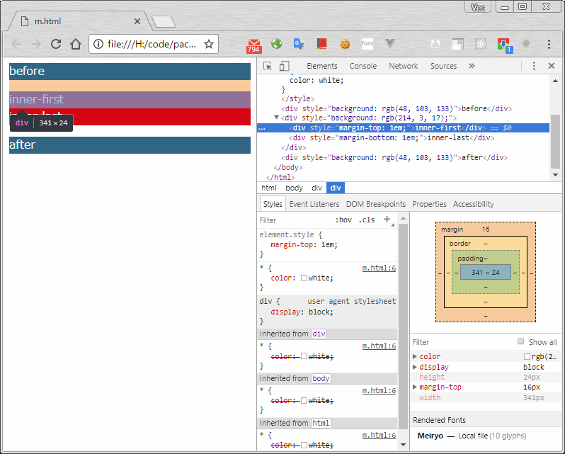This screenshot has height=454, width=565.
Task: Click the margin-top: 1em declaration
Action: click(304, 244)
